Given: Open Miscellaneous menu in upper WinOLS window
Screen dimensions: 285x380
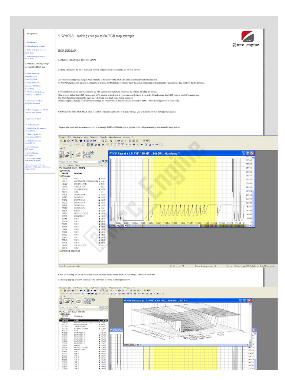Looking at the screenshot, I should click(115, 137).
